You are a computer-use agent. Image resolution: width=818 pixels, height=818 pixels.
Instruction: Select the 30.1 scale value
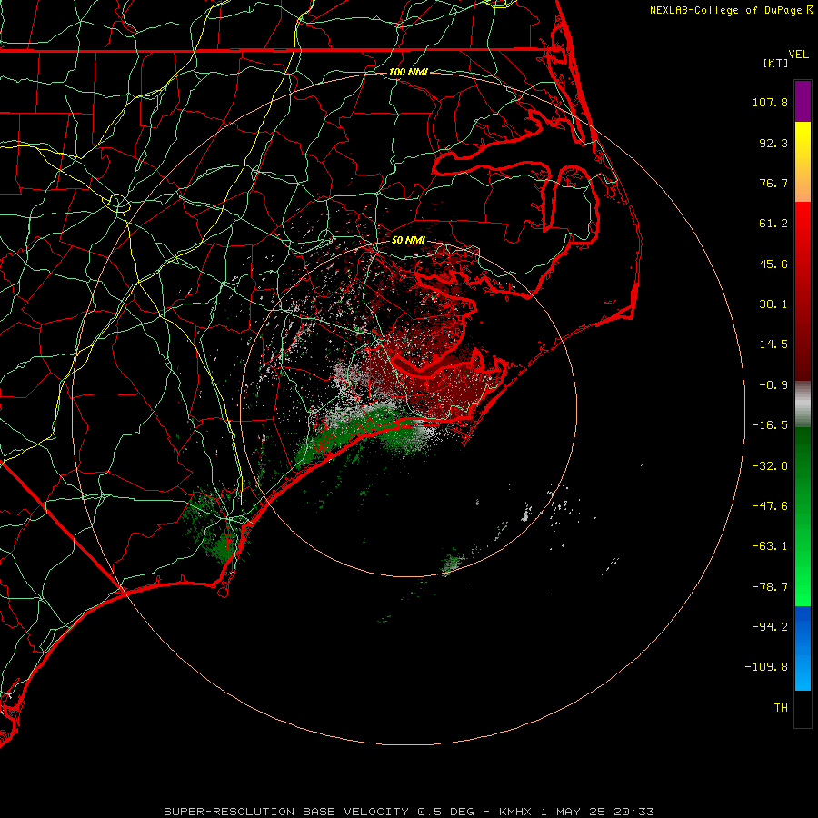point(773,304)
